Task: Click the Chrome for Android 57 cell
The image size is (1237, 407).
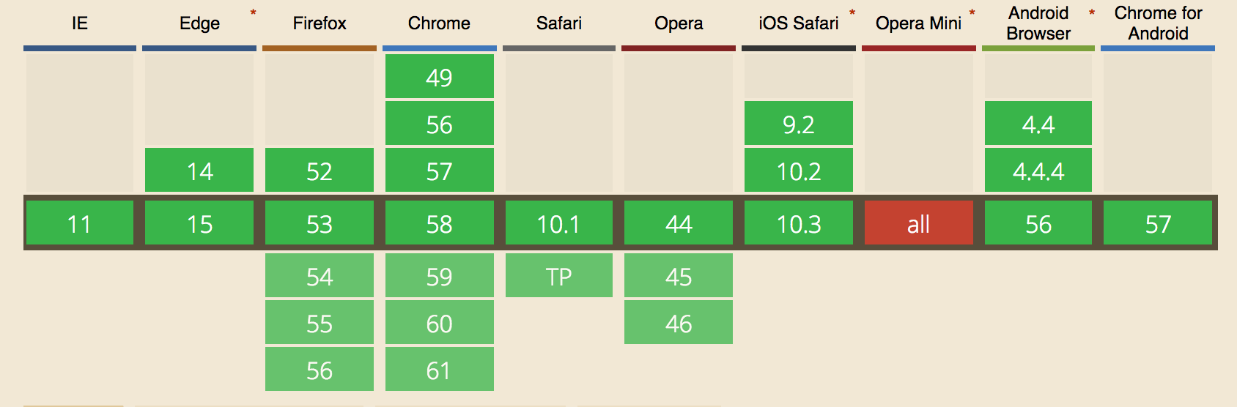Action: (x=1158, y=223)
